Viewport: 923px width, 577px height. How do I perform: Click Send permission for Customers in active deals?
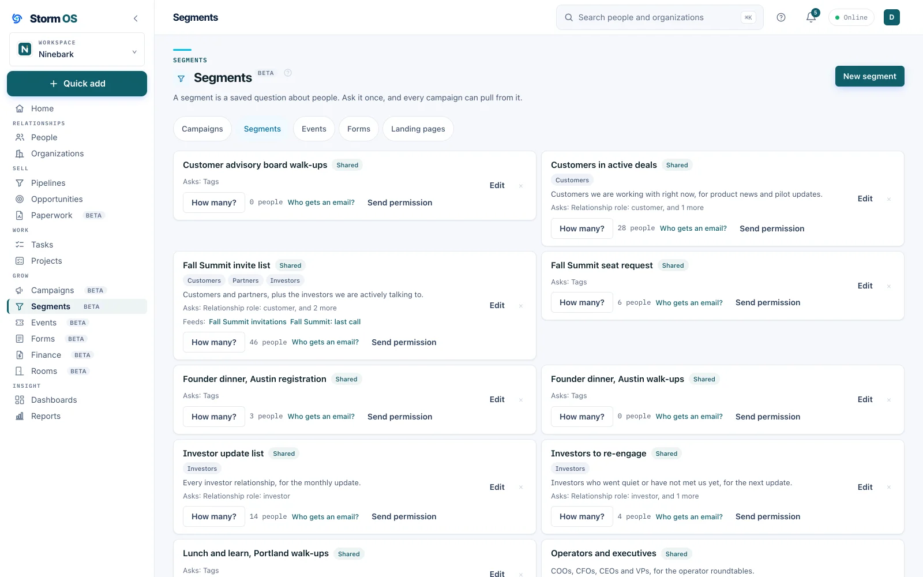pos(772,228)
